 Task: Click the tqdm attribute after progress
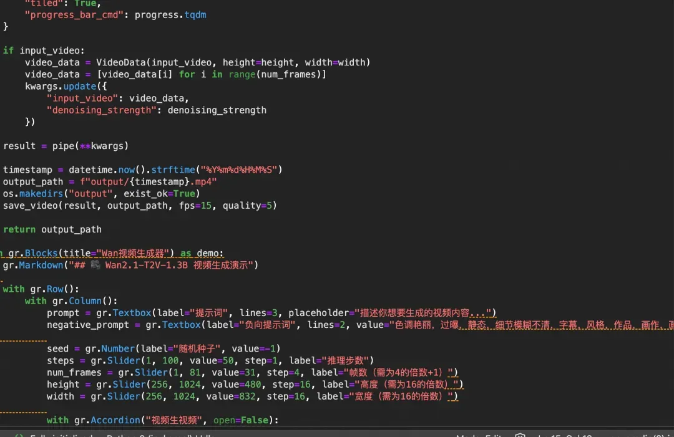195,15
